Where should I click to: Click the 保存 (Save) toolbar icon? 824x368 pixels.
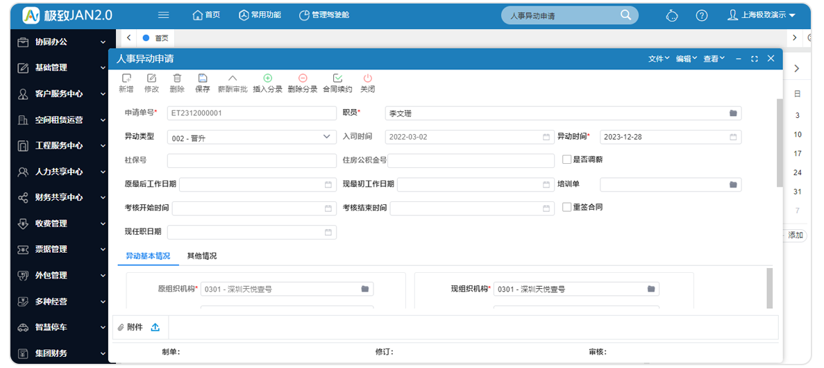click(202, 79)
